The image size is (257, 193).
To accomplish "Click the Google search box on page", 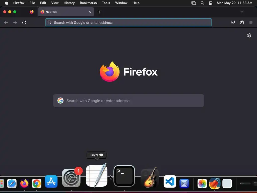I will tap(128, 101).
